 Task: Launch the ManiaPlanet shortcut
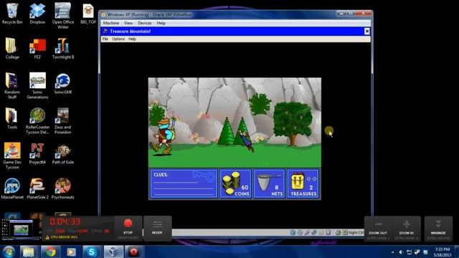[12, 188]
